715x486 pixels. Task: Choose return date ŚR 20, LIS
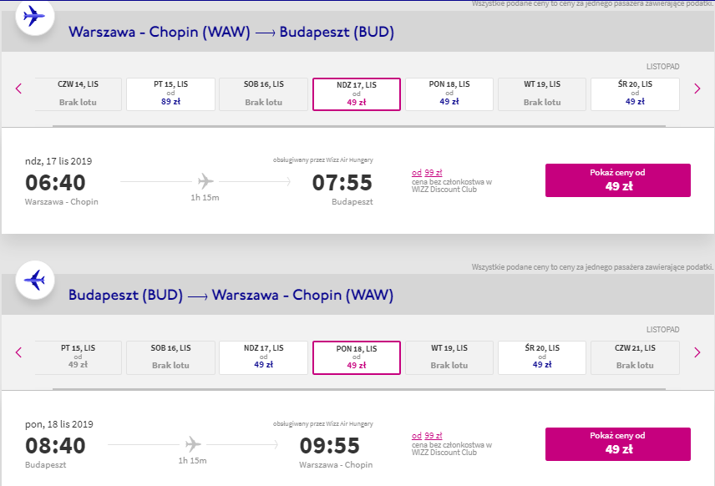542,358
